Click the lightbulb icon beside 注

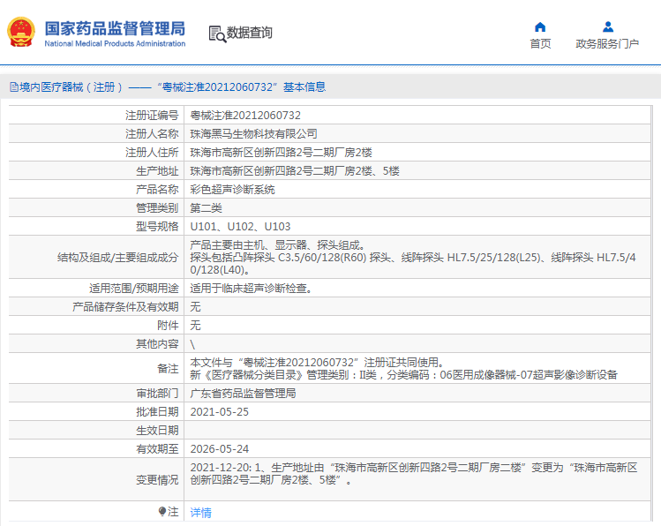pyautogui.click(x=162, y=512)
